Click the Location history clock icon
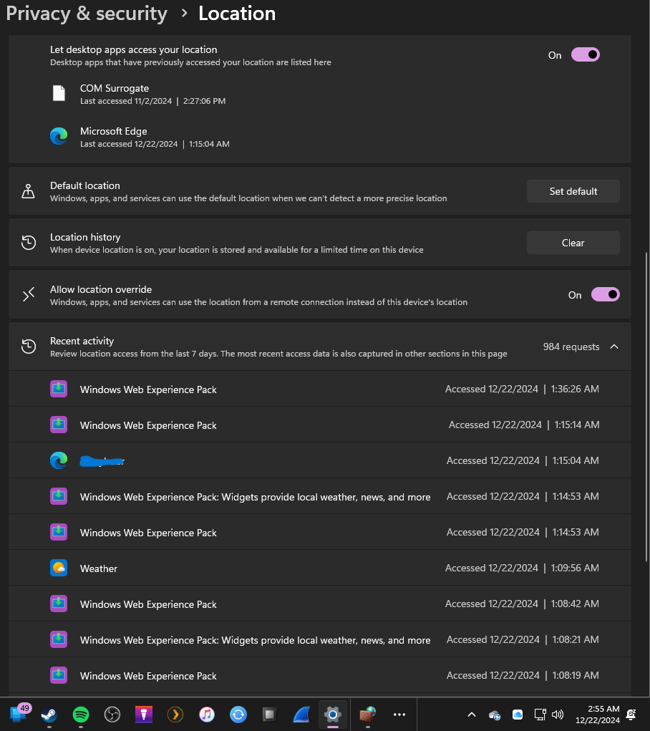Screen dimensions: 650x731 pos(28,243)
